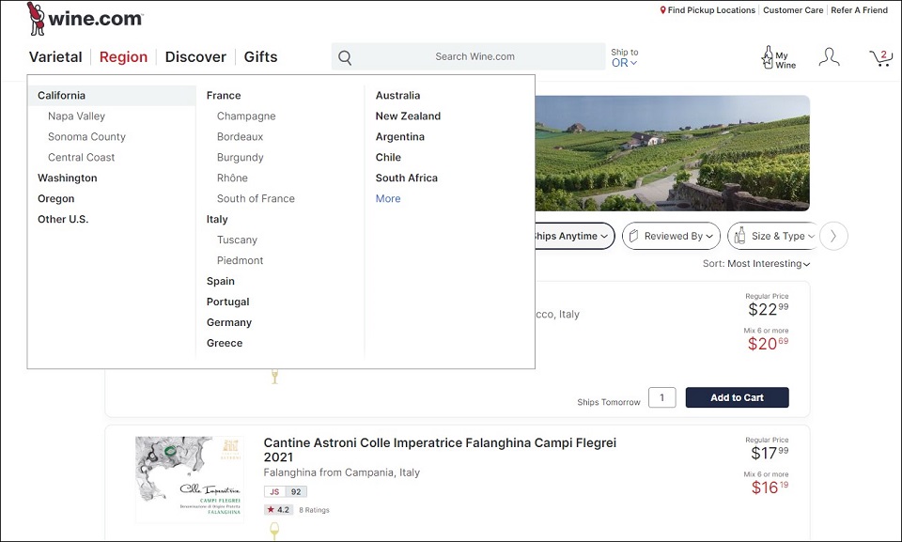Select Tuscany region
This screenshot has width=902, height=542.
[x=237, y=240]
